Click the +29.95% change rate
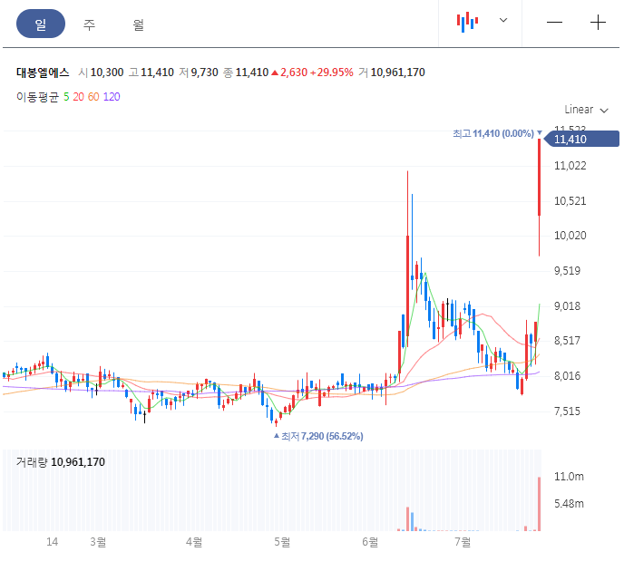This screenshot has height=571, width=624. pyautogui.click(x=332, y=73)
